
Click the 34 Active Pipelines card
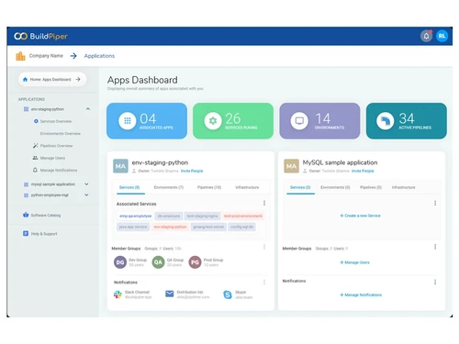pos(406,121)
